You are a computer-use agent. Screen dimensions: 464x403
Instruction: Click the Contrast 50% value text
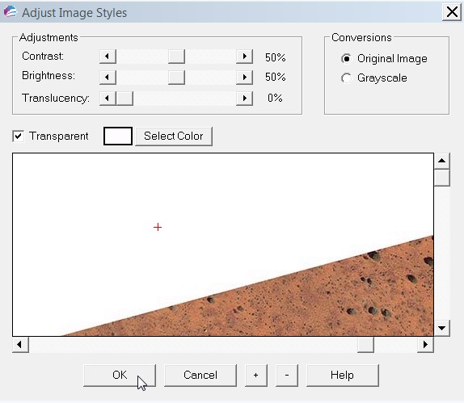point(275,57)
